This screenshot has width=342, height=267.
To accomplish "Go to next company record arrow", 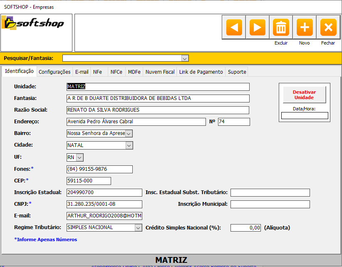I will [x=258, y=27].
